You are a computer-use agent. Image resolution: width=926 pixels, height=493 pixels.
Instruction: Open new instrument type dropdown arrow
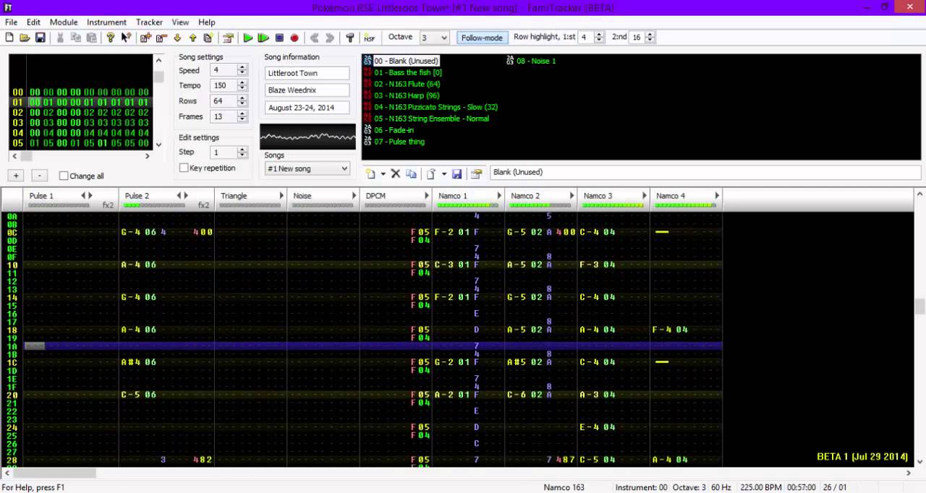click(x=383, y=173)
